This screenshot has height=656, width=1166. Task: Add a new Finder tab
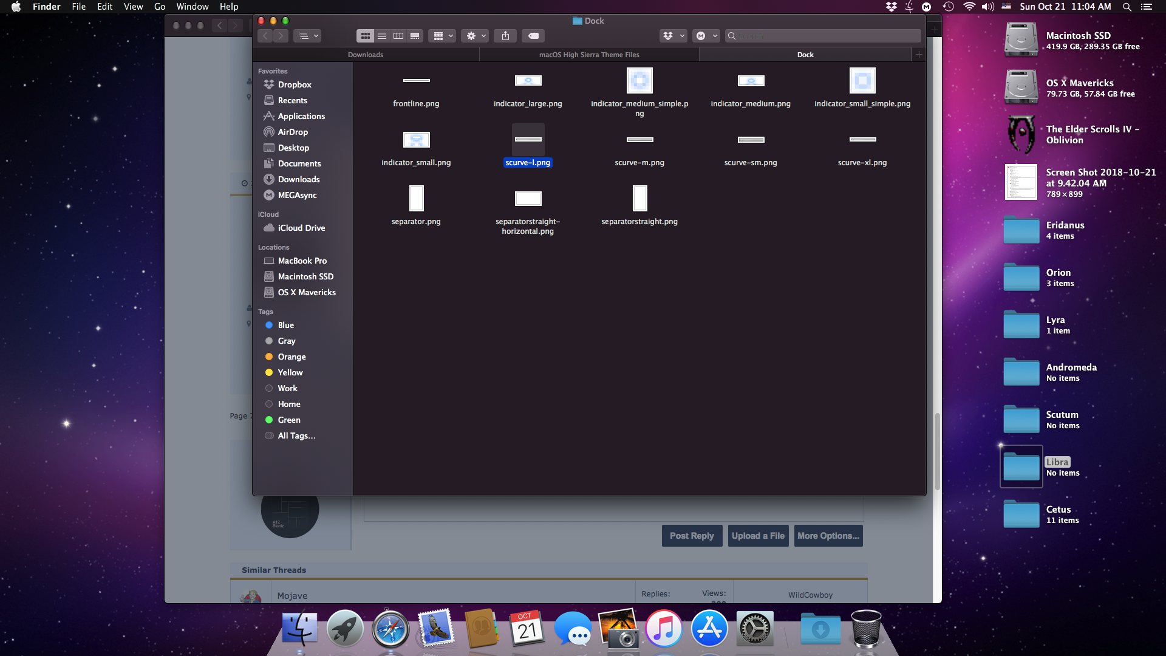(x=919, y=55)
